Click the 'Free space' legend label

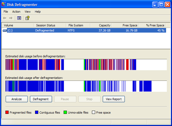[x=103, y=113]
